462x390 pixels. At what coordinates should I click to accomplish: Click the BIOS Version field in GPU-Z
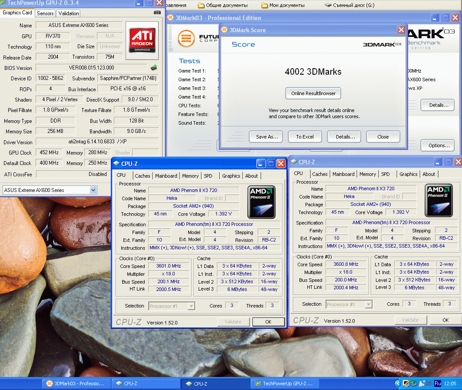pos(91,68)
